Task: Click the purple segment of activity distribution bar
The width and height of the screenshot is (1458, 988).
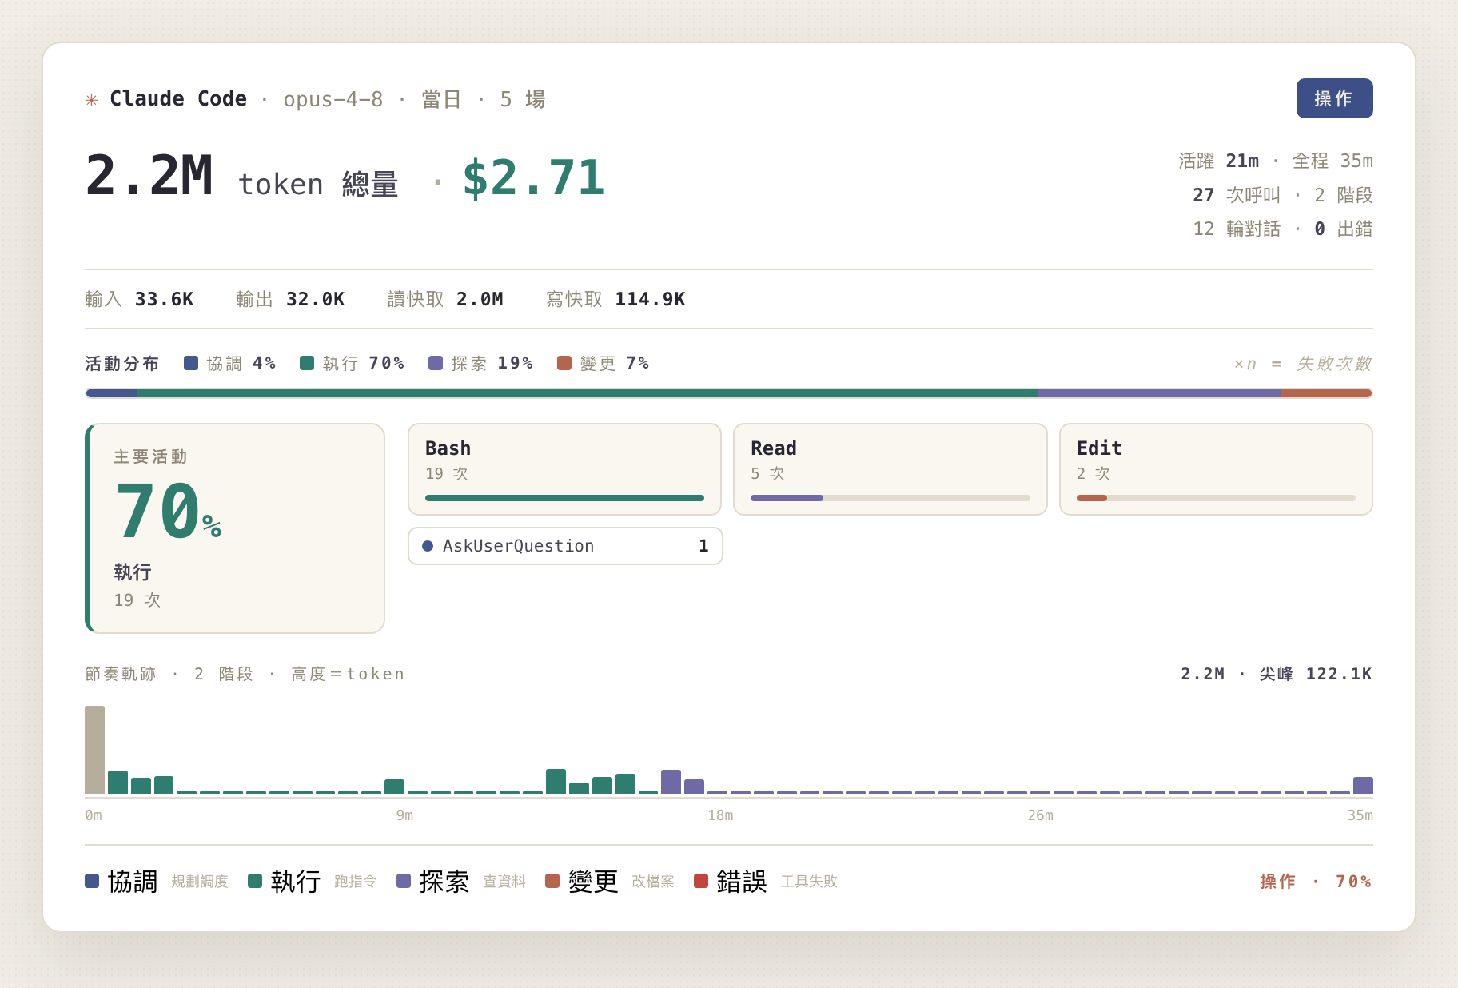Action: [x=1159, y=393]
